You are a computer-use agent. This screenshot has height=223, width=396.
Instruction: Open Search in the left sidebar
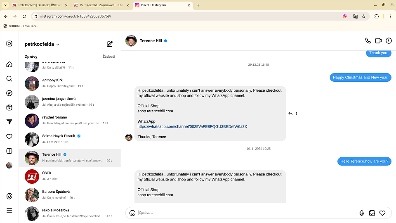[9, 79]
